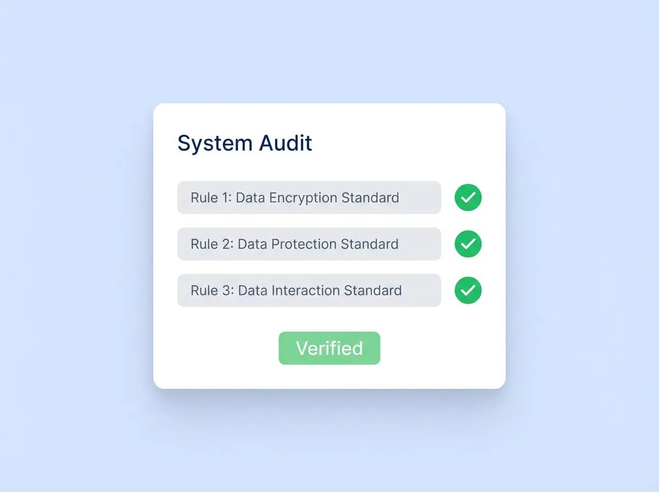
Task: Click the "Rule 1:" label text
Action: 210,198
